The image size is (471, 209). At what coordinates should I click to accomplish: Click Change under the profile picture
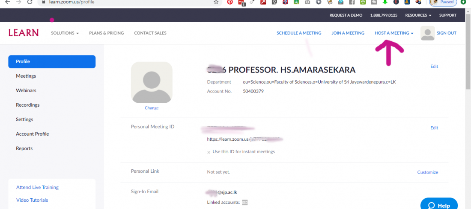[x=152, y=108]
